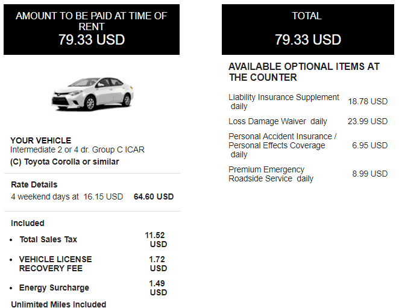Click the 18.78 USD liability insurance price

click(x=368, y=102)
